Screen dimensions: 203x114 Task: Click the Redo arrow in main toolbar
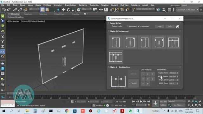(9, 10)
